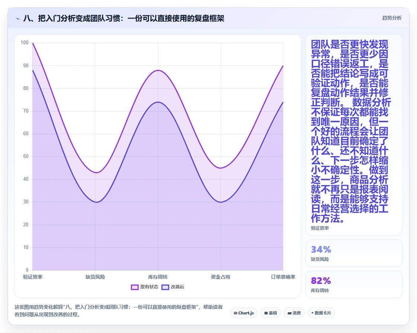Click the 表格 tag icon

[266, 313]
